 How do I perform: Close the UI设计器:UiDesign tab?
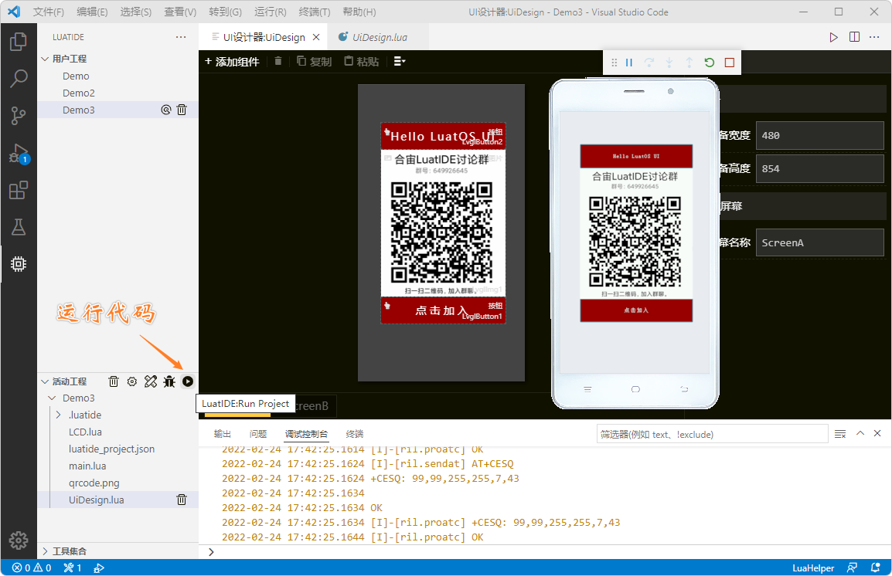tap(316, 37)
